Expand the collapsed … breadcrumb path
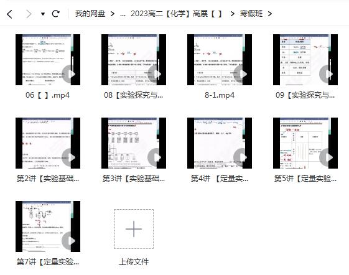 point(123,14)
